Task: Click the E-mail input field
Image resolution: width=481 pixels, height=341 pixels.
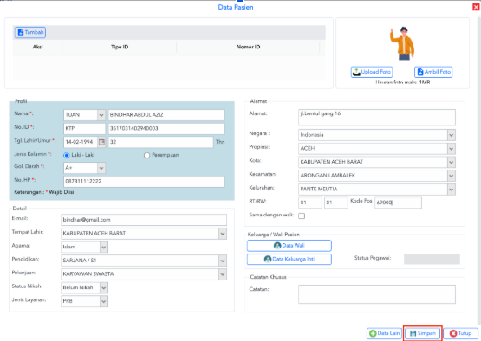Action: click(144, 220)
